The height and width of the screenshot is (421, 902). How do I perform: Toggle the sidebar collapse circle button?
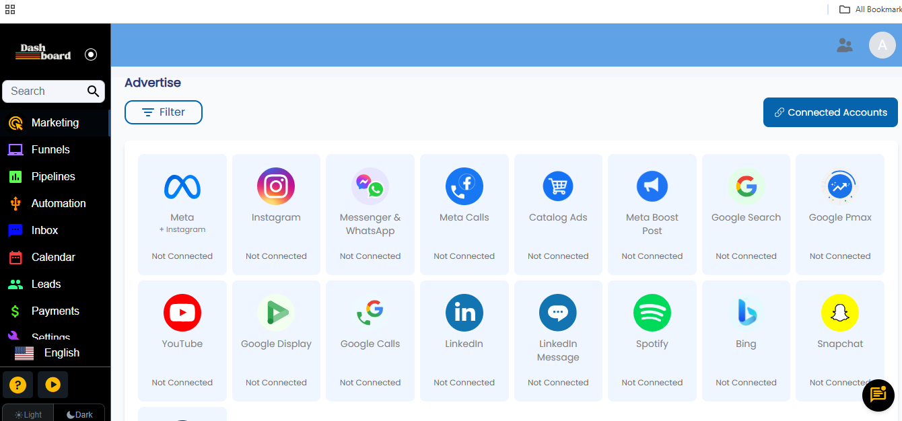pyautogui.click(x=91, y=54)
